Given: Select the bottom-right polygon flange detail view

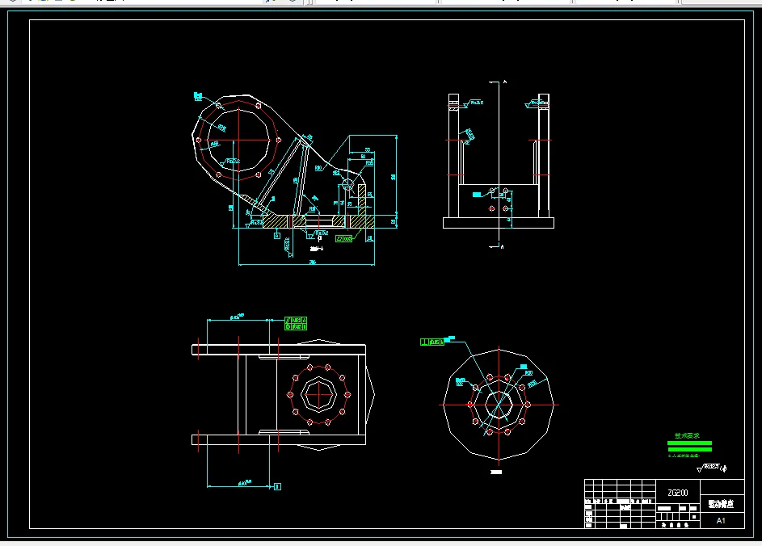Looking at the screenshot, I should pos(498,404).
